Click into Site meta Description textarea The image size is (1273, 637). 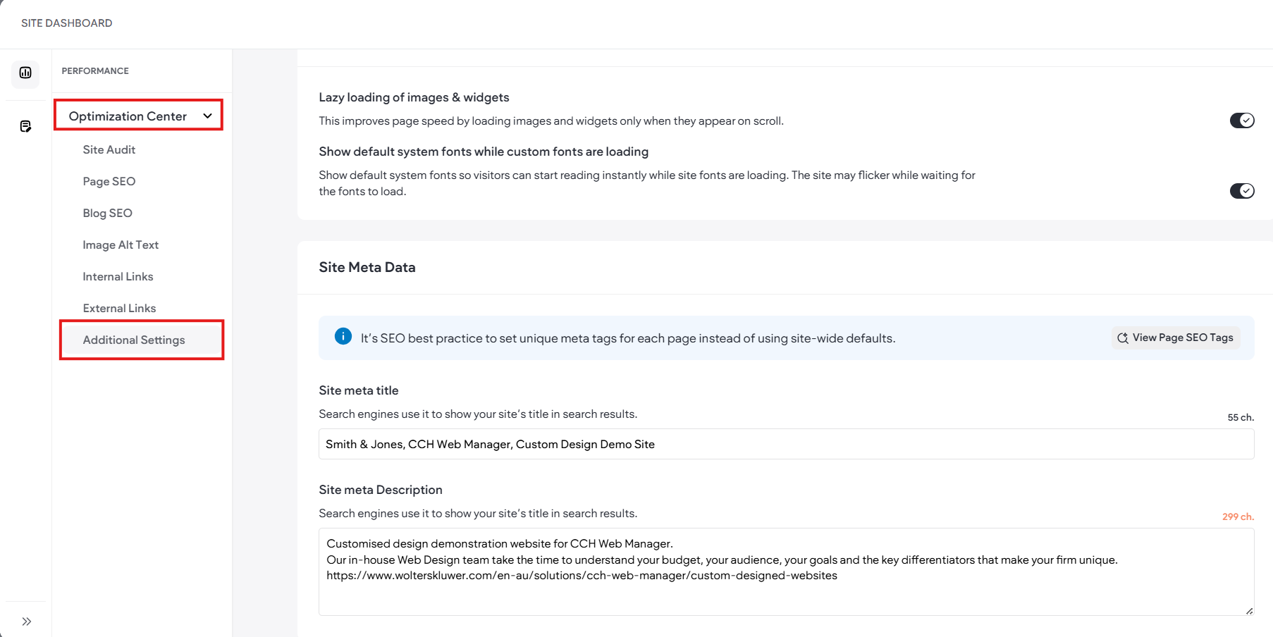click(x=786, y=571)
